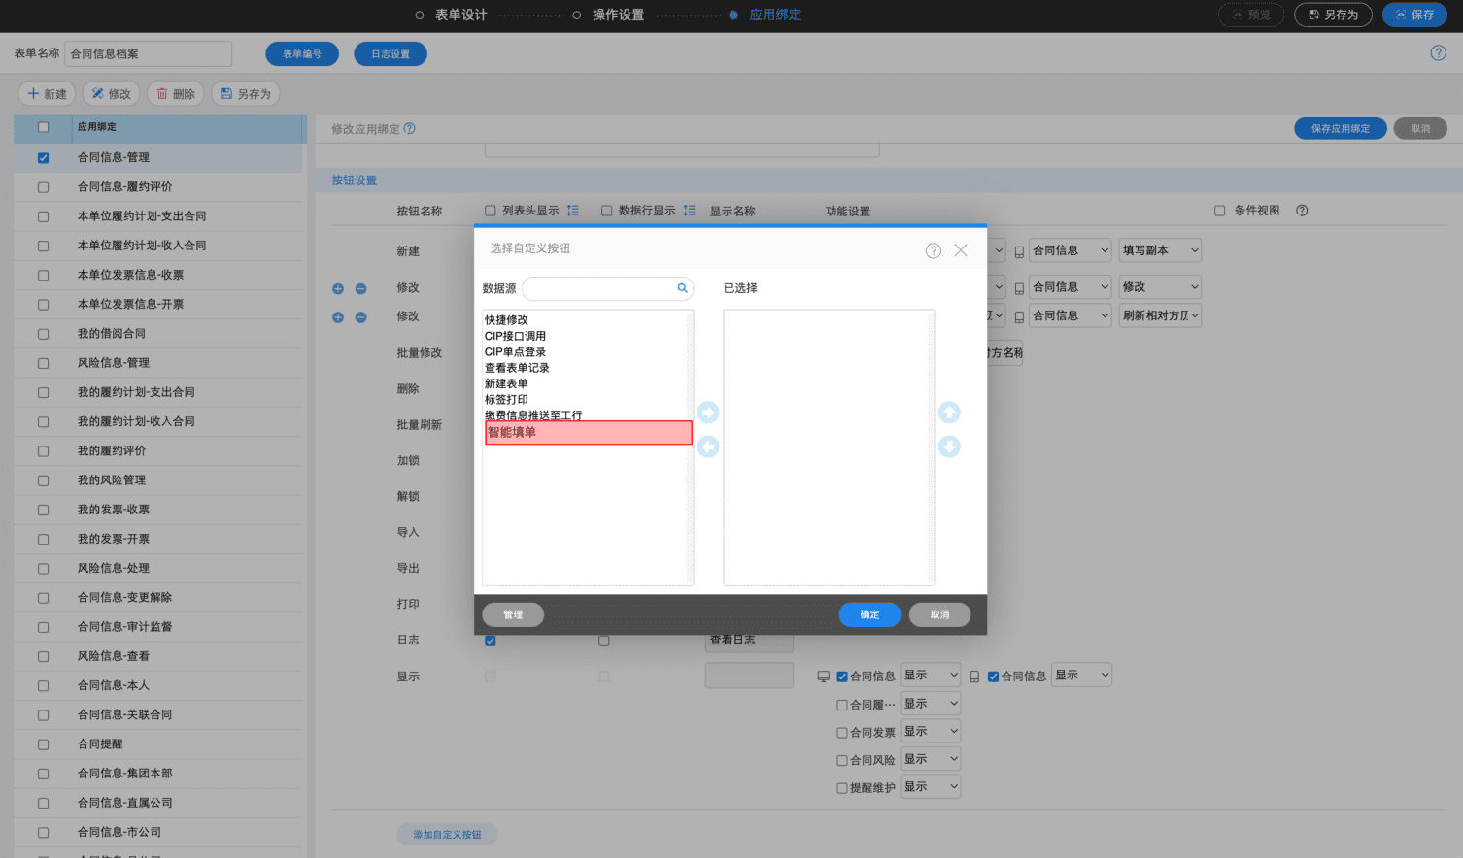Click 另存为 in the top dark bar
This screenshot has width=1463, height=858.
(1333, 15)
